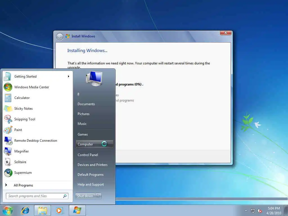The height and width of the screenshot is (216, 288).
Task: Click the Windows flag in Install Windows title
Action: click(67, 36)
